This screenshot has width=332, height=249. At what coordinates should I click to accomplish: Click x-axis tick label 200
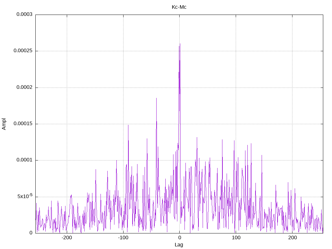tap(292, 238)
